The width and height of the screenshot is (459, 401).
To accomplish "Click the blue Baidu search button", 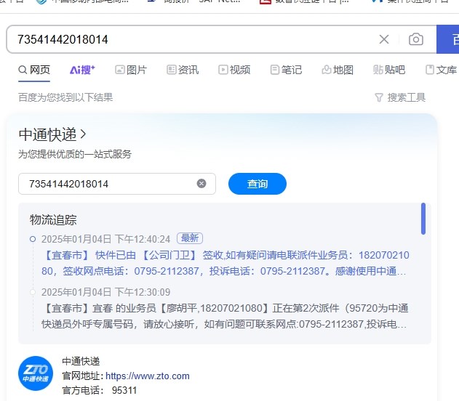I will coord(447,39).
